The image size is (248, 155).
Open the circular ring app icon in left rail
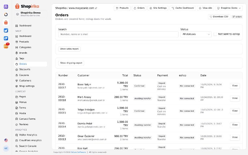pyautogui.click(x=6, y=15)
